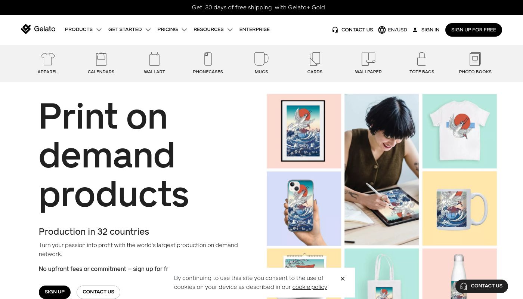Expand the Pricing dropdown chevron
Image resolution: width=523 pixels, height=299 pixels.
(x=184, y=30)
